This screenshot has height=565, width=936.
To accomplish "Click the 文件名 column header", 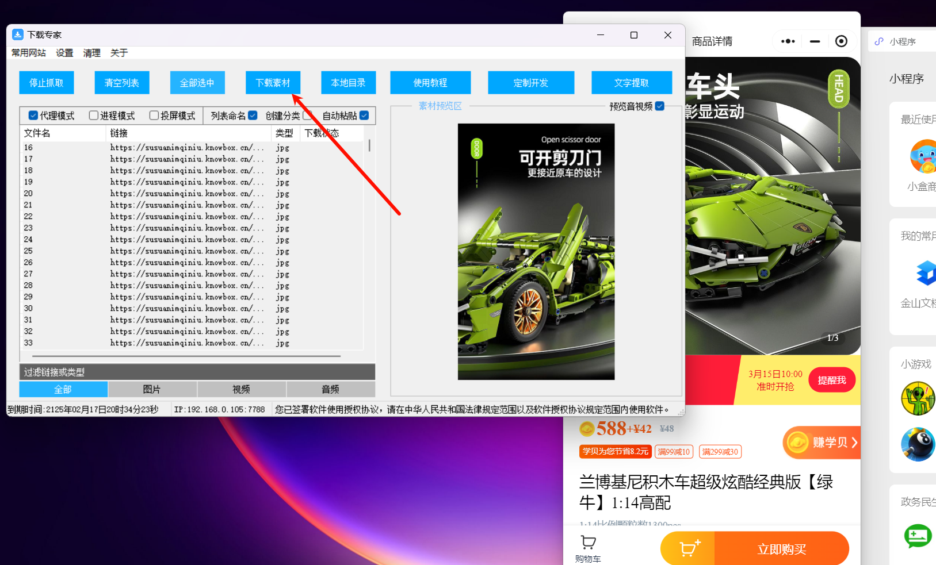I will tap(63, 133).
